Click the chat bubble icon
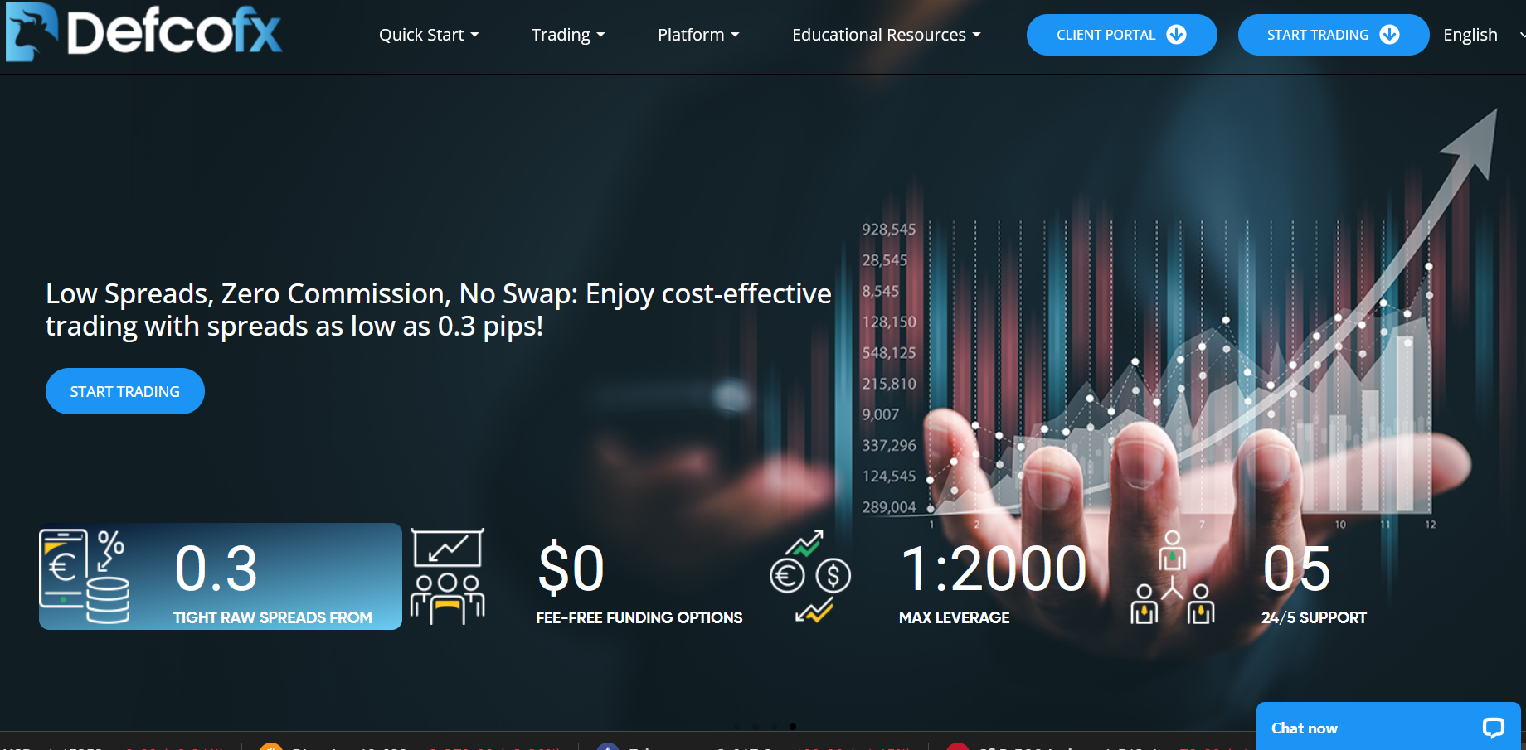 pyautogui.click(x=1494, y=728)
